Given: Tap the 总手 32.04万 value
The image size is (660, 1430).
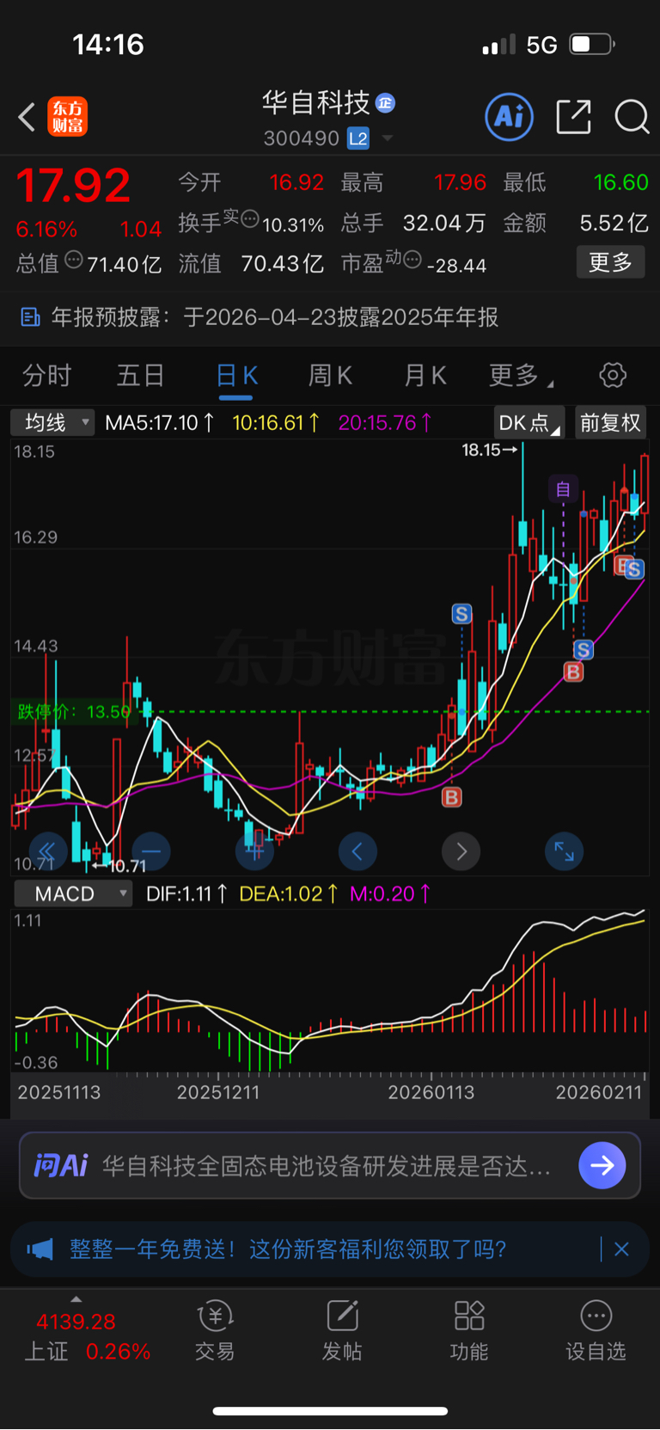Looking at the screenshot, I should [x=444, y=224].
